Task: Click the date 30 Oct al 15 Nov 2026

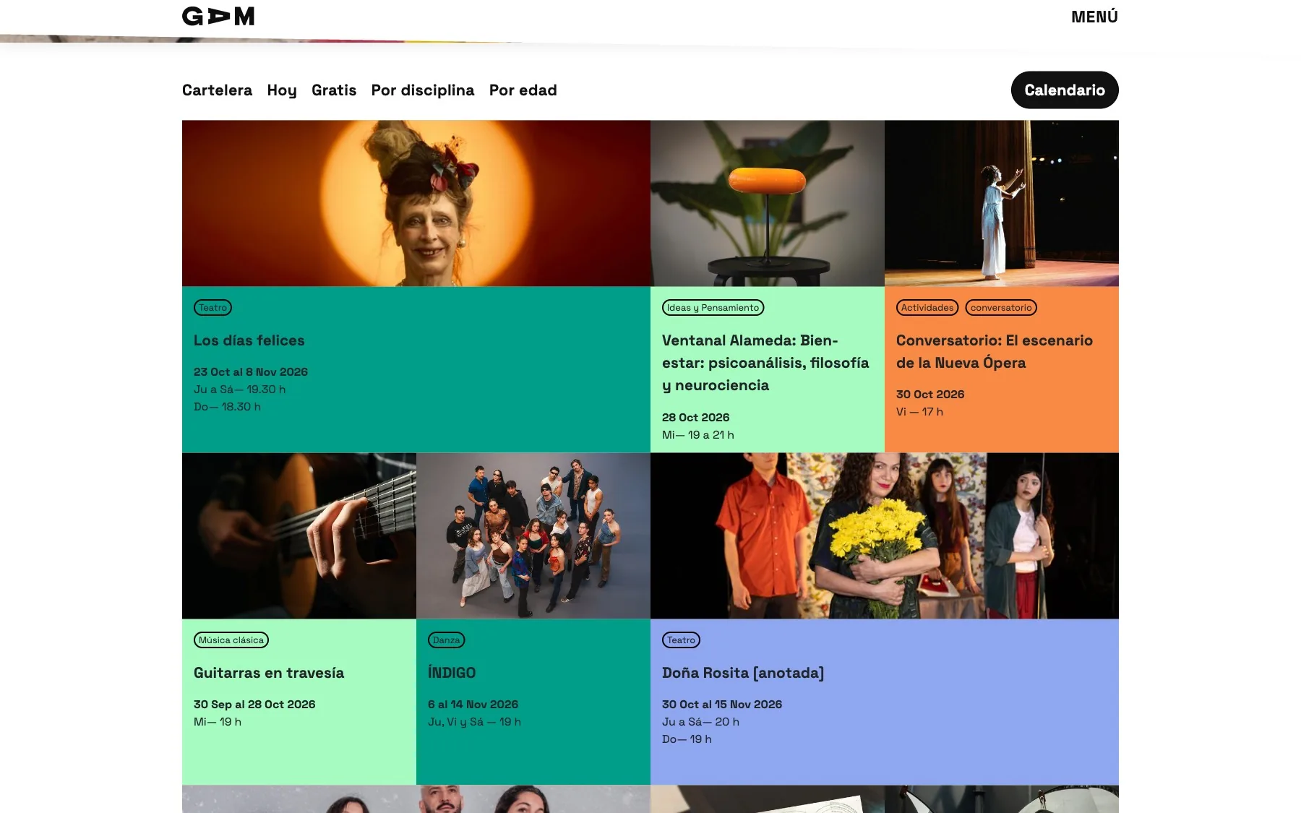Action: (722, 705)
